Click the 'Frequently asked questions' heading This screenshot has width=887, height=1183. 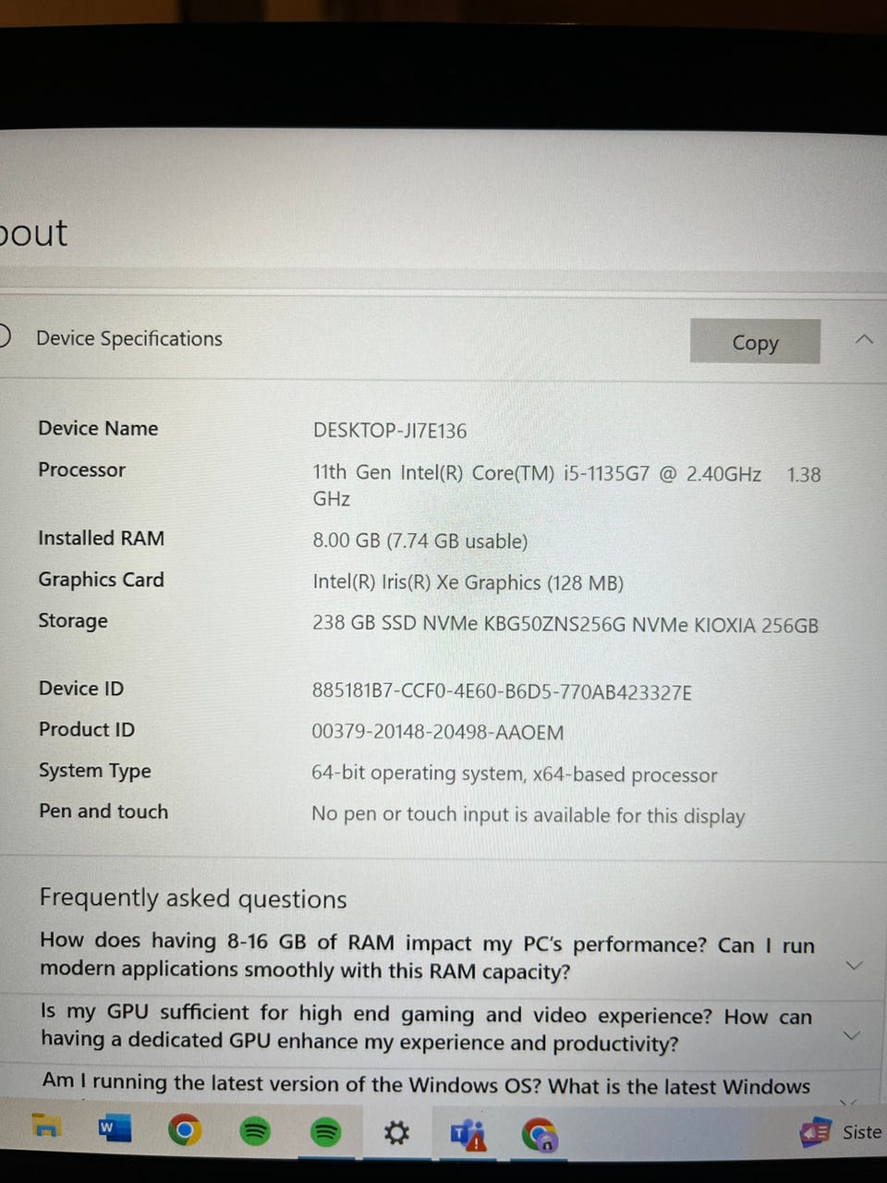tap(193, 898)
